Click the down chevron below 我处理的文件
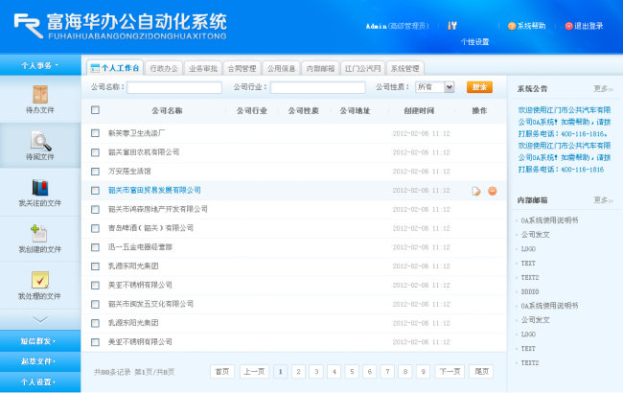The width and height of the screenshot is (623, 393). click(x=40, y=319)
